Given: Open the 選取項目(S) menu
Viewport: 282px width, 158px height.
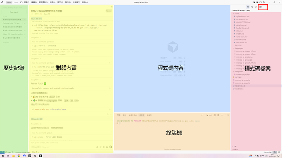Looking at the screenshot, I should [43, 2].
